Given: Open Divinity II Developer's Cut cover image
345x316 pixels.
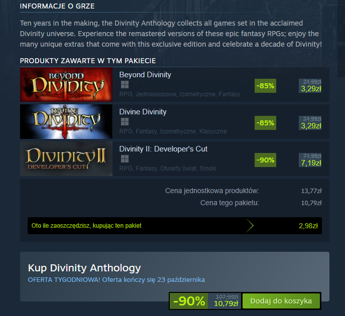Looking at the screenshot, I should [x=66, y=159].
